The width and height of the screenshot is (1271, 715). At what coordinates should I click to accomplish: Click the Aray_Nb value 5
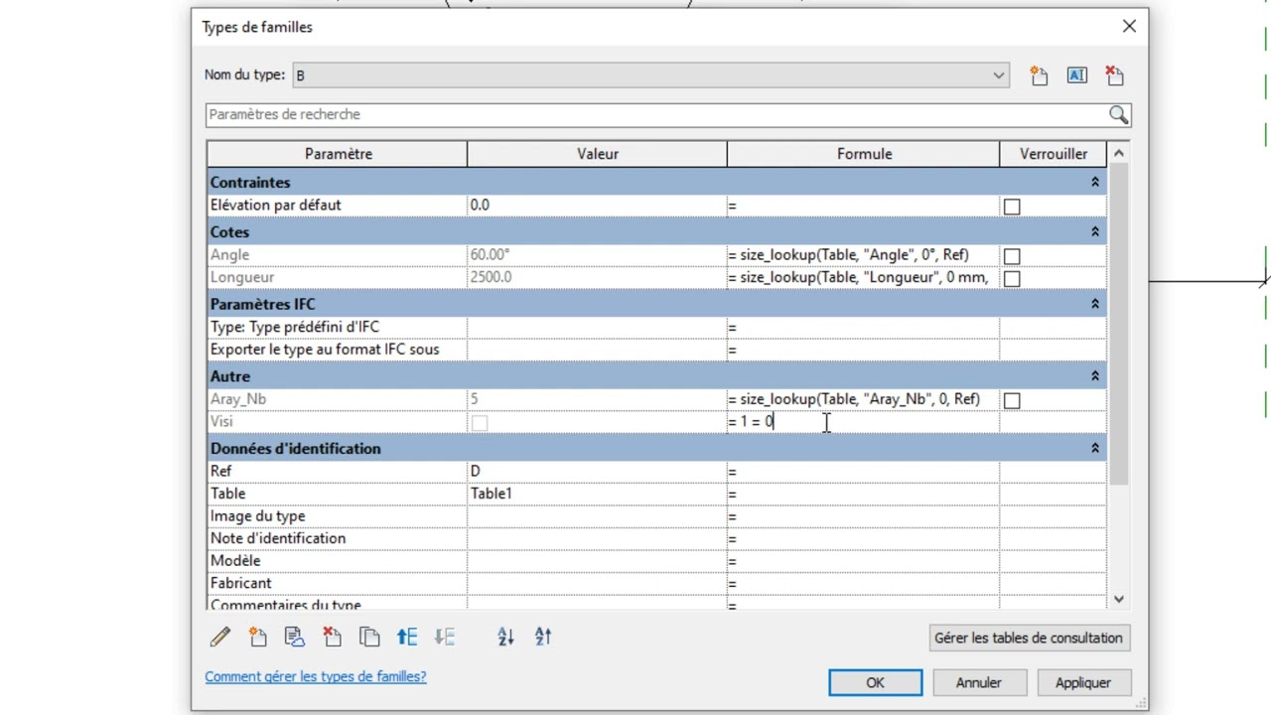click(x=597, y=399)
